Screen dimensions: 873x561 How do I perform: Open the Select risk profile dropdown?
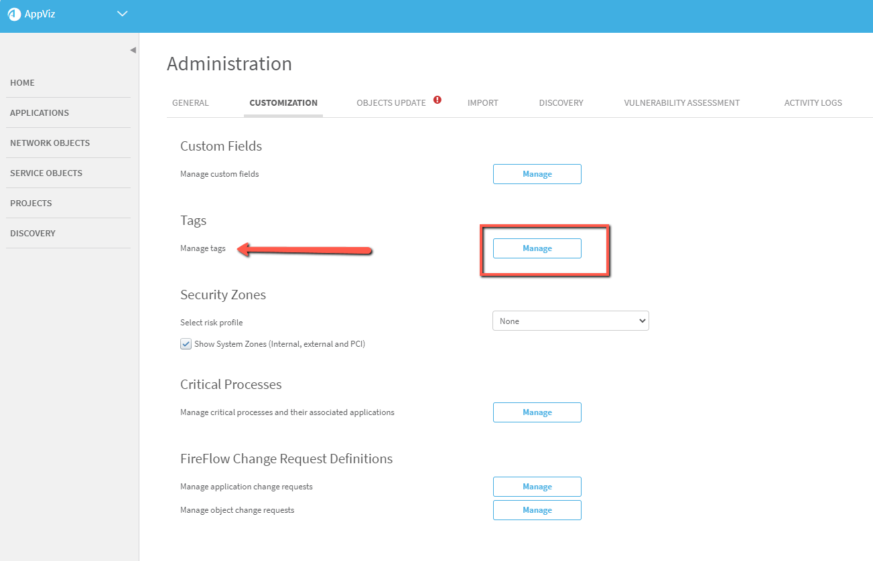point(570,321)
